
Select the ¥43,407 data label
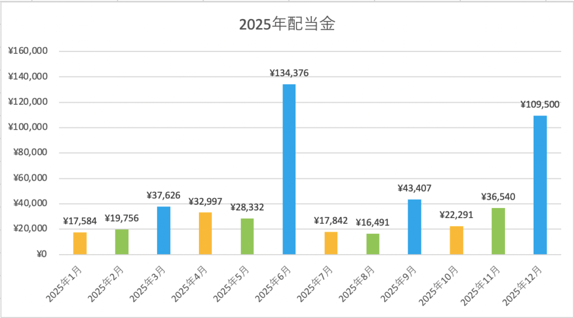(414, 188)
